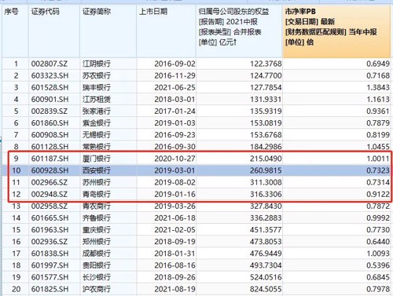Select the equity value 122.3768
393x296 pixels.
266,64
